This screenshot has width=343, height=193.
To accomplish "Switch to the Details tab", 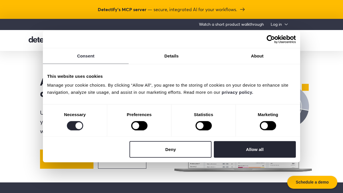I will (x=171, y=56).
